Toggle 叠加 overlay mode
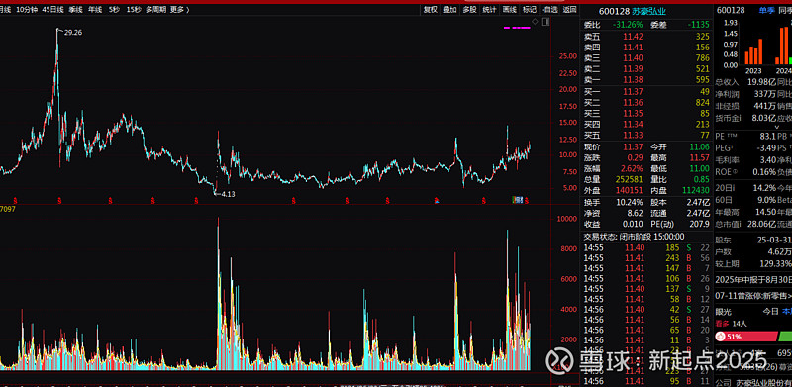 click(x=449, y=9)
